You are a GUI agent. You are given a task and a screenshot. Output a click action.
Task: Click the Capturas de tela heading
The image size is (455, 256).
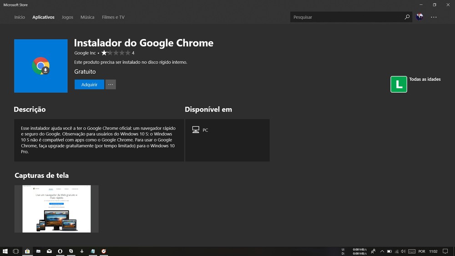click(x=41, y=176)
